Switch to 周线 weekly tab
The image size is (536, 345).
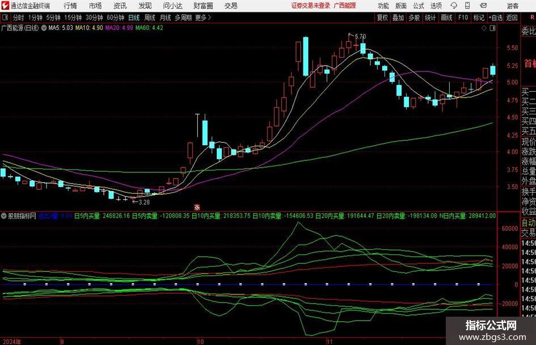[149, 18]
